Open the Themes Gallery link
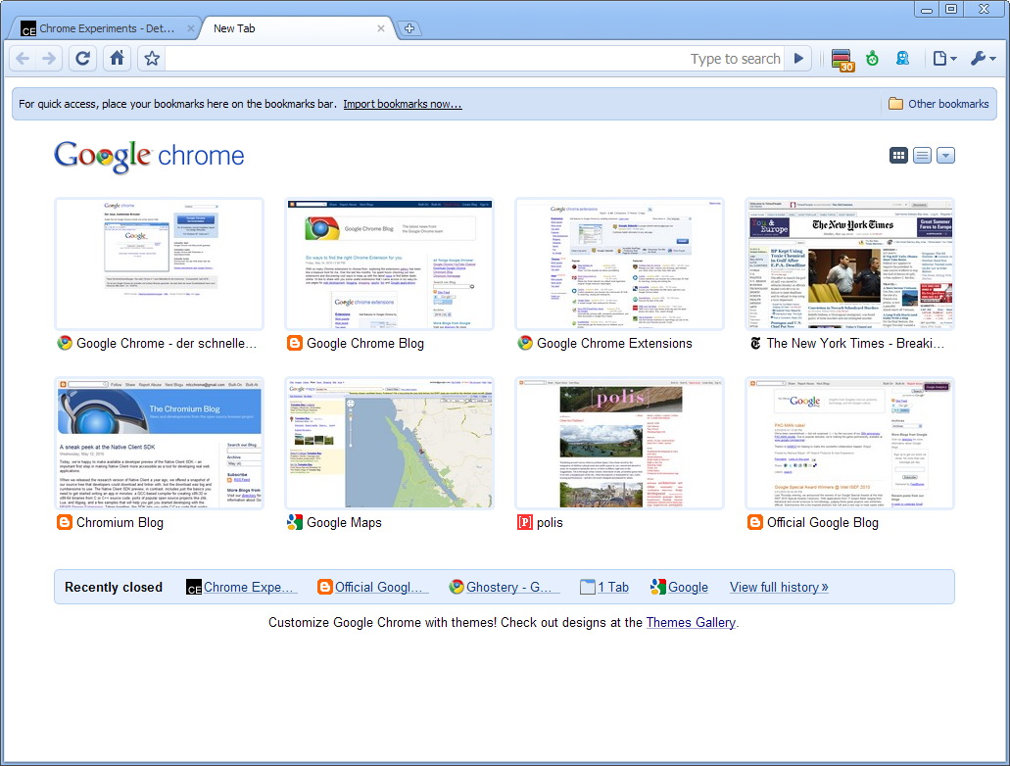The image size is (1010, 766). coord(691,622)
